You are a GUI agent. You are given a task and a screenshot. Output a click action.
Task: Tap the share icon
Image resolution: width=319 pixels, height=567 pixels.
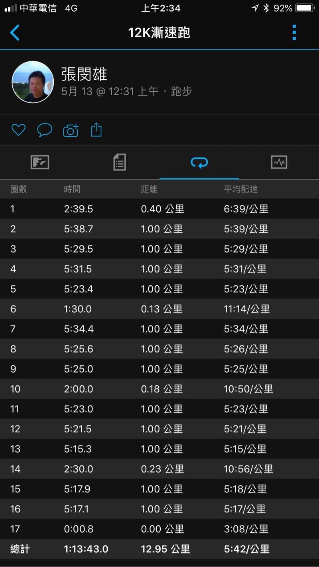pos(96,130)
